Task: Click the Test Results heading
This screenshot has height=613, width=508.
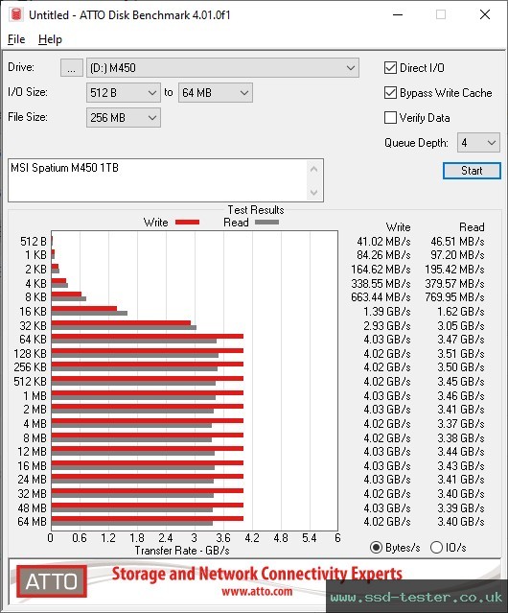Action: pos(256,210)
